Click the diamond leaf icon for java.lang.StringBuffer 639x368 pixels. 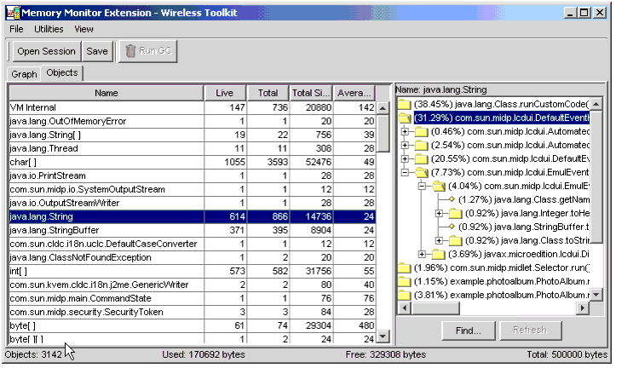click(x=452, y=227)
